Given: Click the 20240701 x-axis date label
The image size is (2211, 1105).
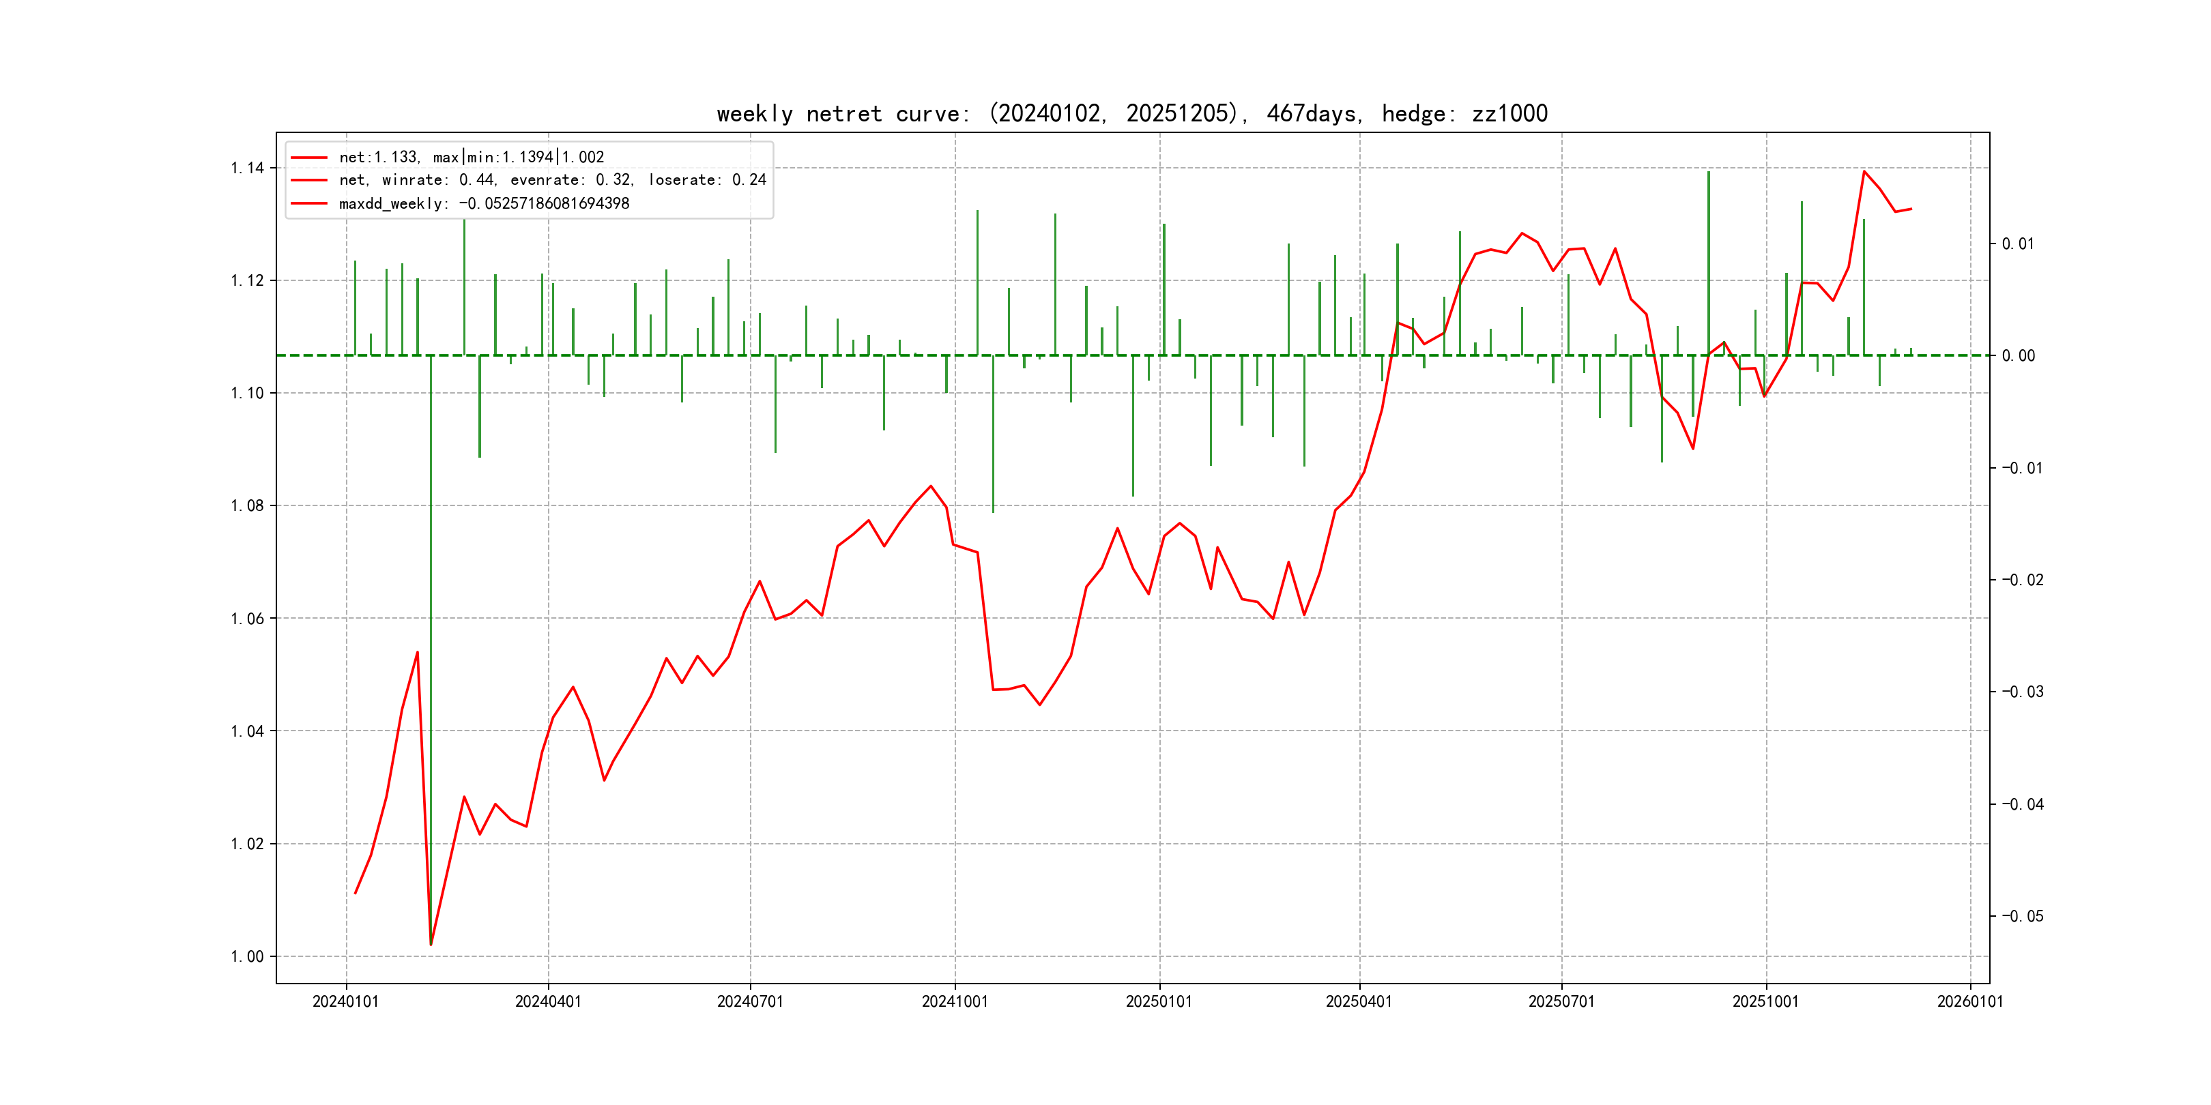Looking at the screenshot, I should (x=750, y=1002).
